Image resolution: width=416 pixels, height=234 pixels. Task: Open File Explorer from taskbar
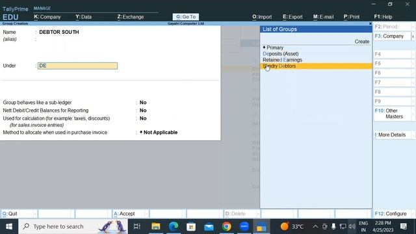156,226
